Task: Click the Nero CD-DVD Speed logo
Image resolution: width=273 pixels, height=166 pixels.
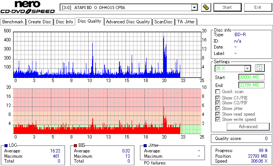Action: [x=28, y=7]
